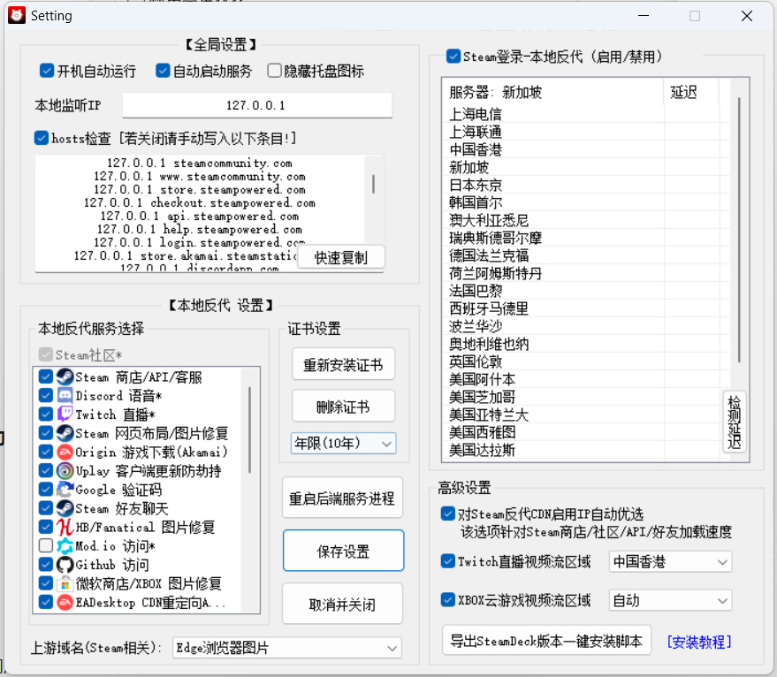The width and height of the screenshot is (777, 677).
Task: Uncheck Twitch 直播 service
Action: click(46, 415)
